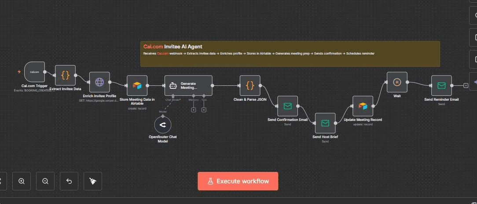Select Store Meeting Data in Airtable node
The image size is (477, 204).
coord(137,85)
